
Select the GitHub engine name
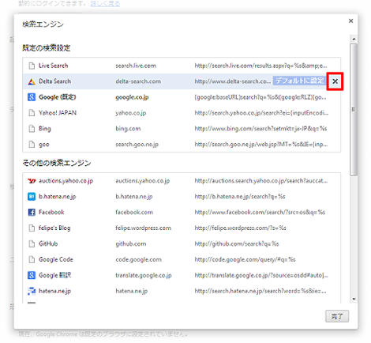click(48, 243)
